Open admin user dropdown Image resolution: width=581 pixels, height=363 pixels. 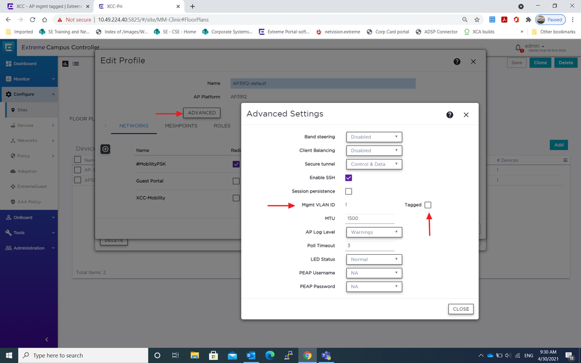click(x=534, y=46)
